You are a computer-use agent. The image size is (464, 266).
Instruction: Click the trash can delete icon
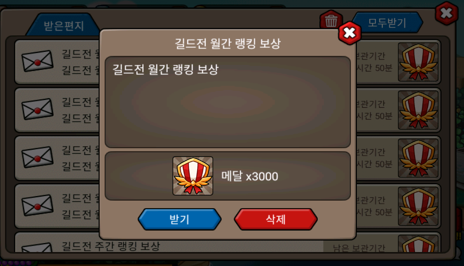pyautogui.click(x=331, y=20)
